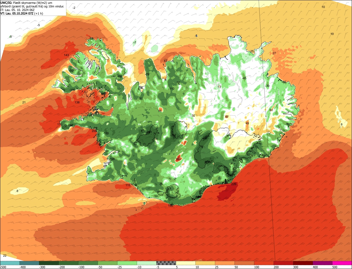Select the checkered legend swatch between -5 and 5
This screenshot has height=269, width=352.
coord(166,263)
